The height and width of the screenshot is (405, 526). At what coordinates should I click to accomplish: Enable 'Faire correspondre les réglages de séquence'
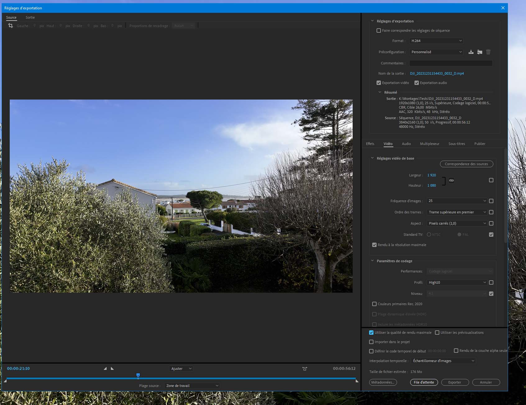point(379,30)
